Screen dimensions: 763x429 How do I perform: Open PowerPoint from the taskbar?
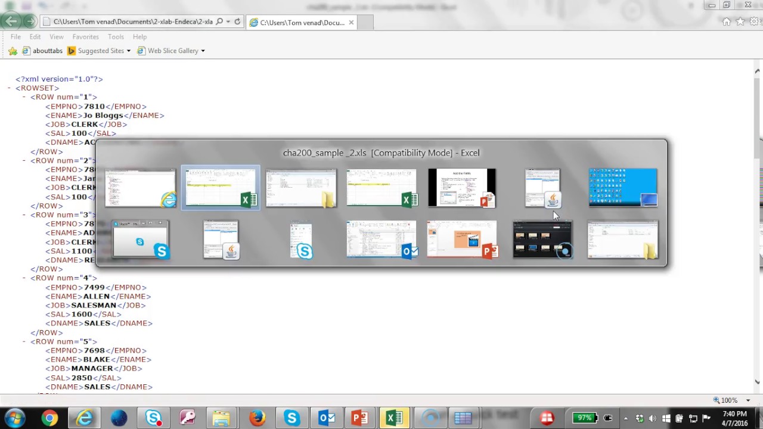tap(359, 418)
